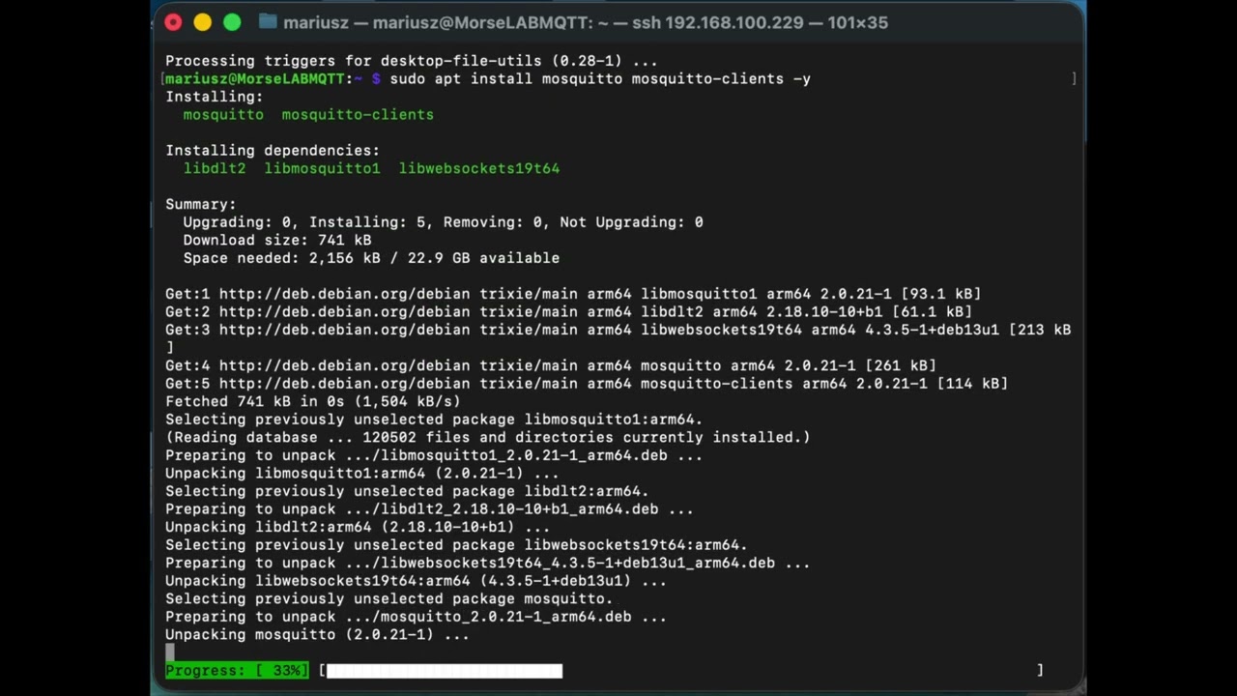1237x696 pixels.
Task: Click "Unpacking libwebsockets19t64:arm64" line
Action: (x=416, y=581)
